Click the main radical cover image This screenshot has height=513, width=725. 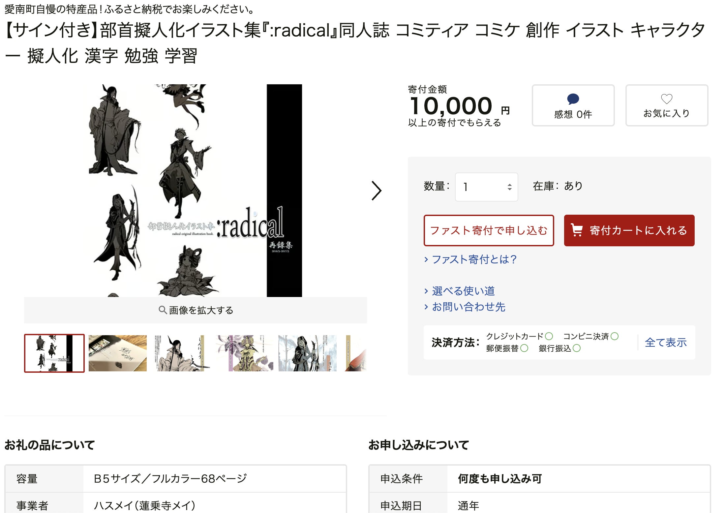(196, 191)
